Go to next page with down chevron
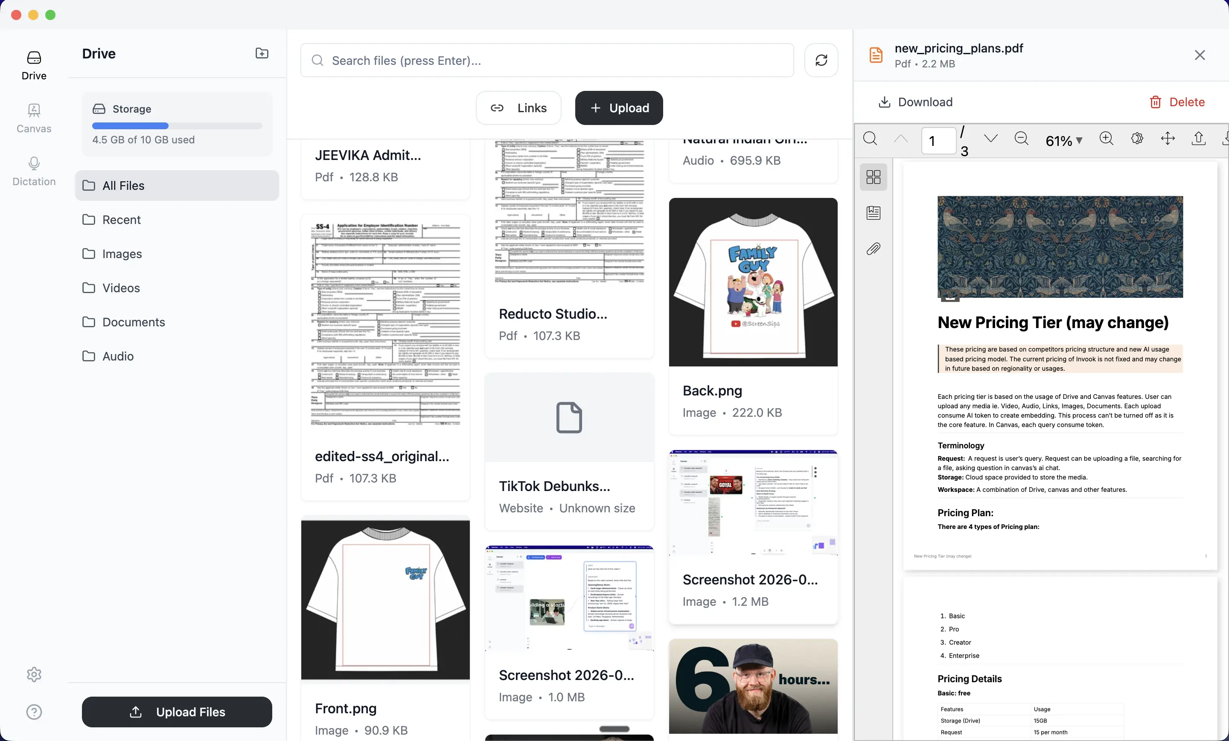Viewport: 1229px width, 741px height. point(990,139)
